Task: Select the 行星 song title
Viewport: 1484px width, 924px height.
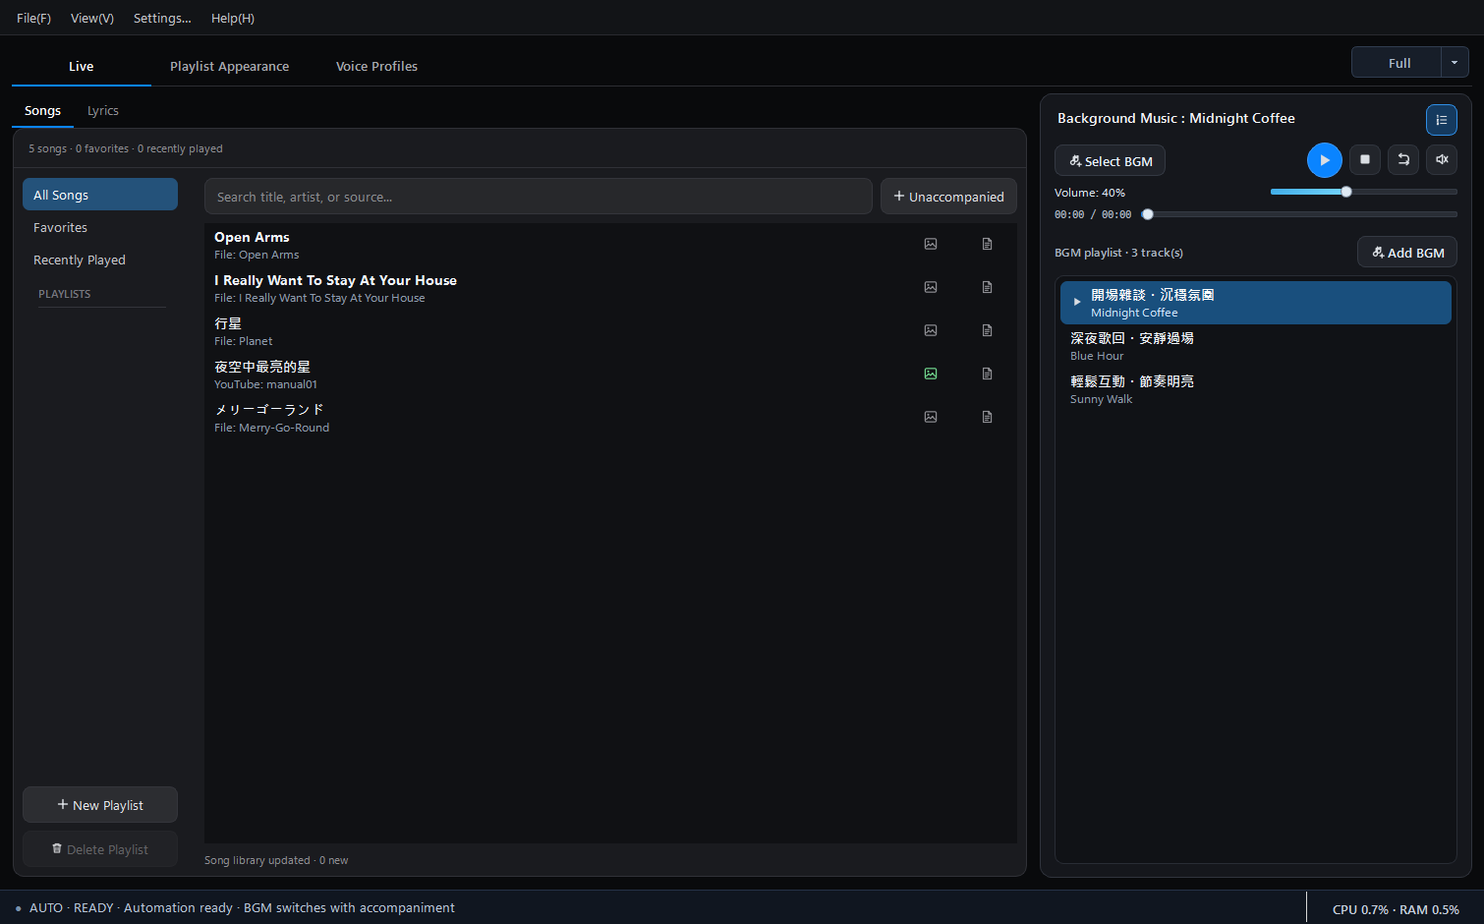Action: [x=228, y=323]
